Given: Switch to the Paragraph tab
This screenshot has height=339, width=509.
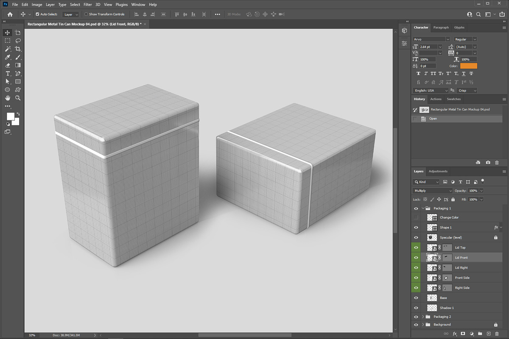Looking at the screenshot, I should pyautogui.click(x=441, y=28).
